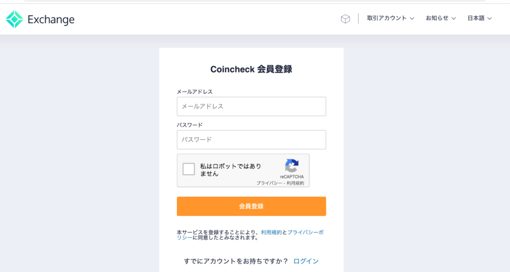Click the chevron beside お知らせ

(x=454, y=19)
